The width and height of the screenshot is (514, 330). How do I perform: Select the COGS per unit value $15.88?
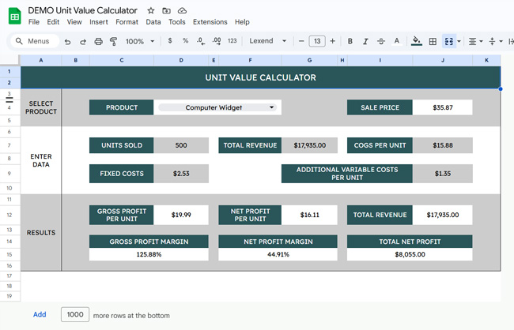pos(443,145)
